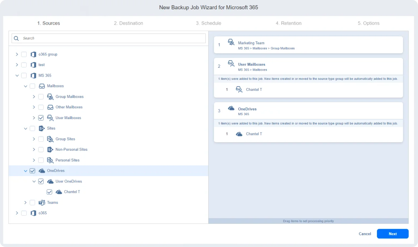The height and width of the screenshot is (247, 418).
Task: Click the OneDrives cloud icon in tree
Action: click(x=42, y=171)
